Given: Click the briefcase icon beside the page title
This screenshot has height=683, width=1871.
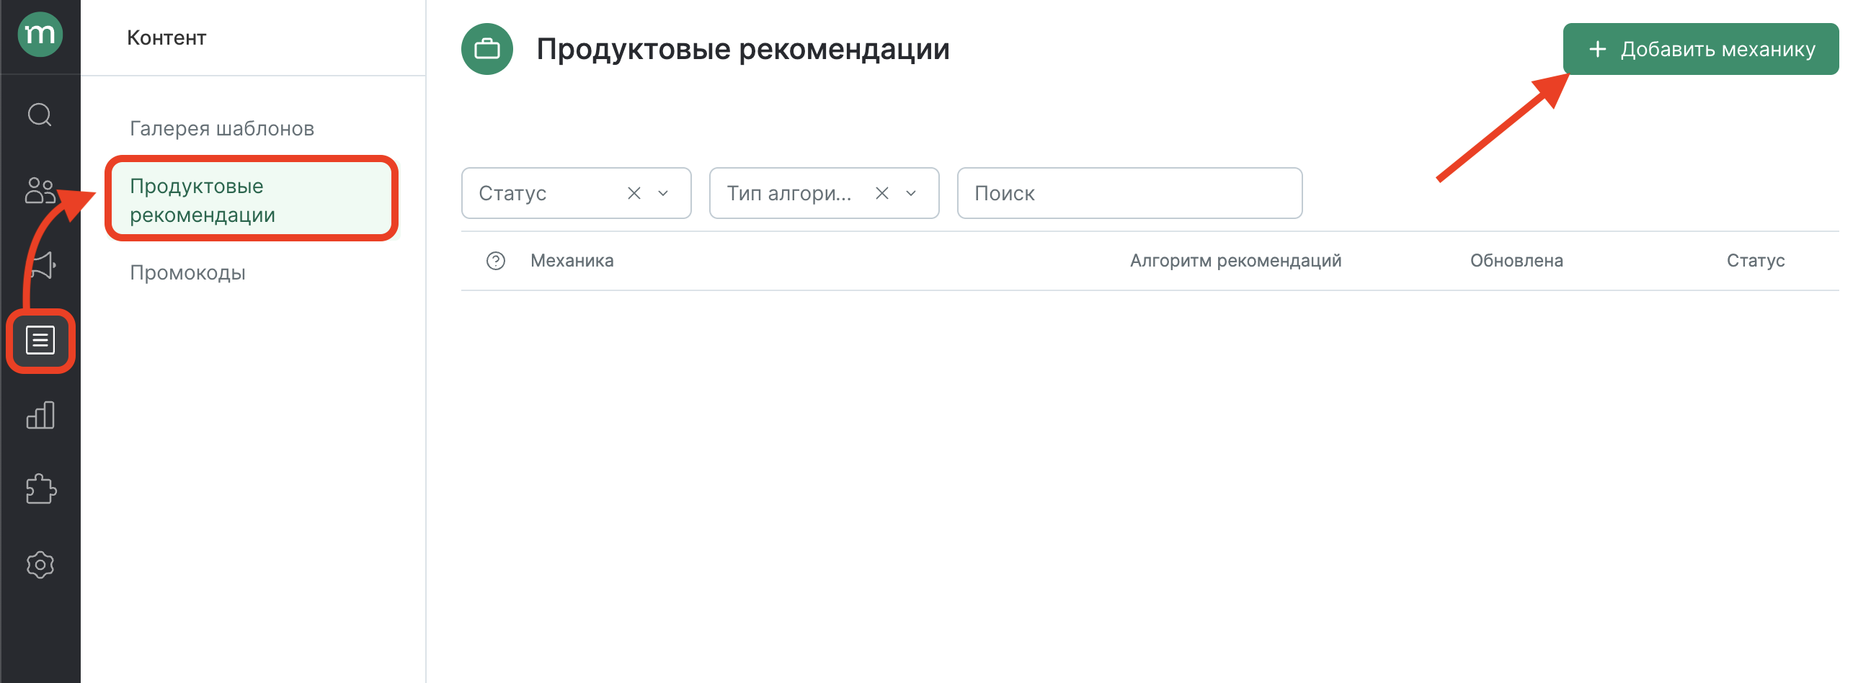Looking at the screenshot, I should click(x=486, y=50).
